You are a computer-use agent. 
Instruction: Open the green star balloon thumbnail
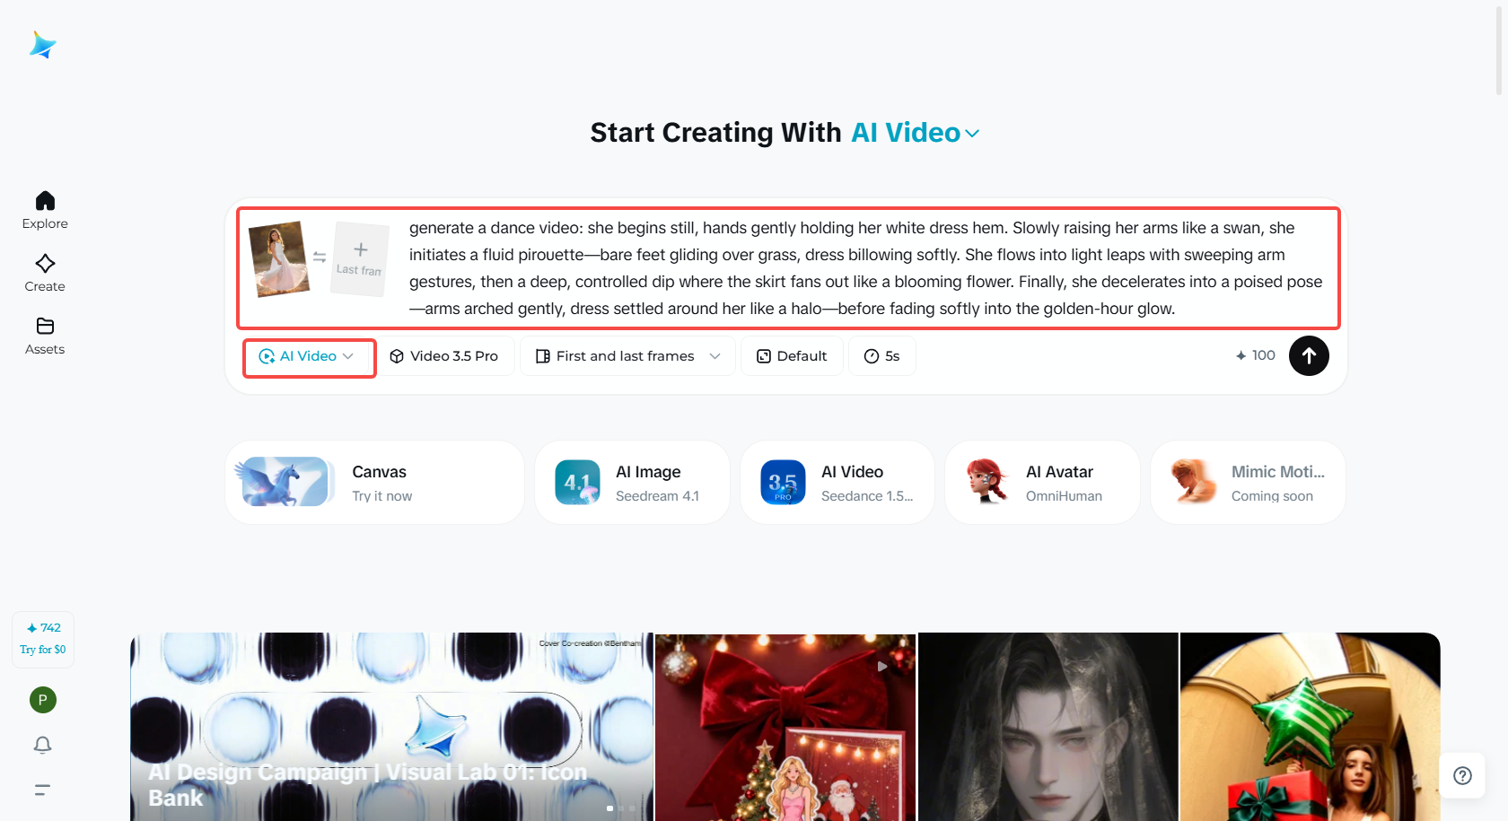tap(1311, 727)
